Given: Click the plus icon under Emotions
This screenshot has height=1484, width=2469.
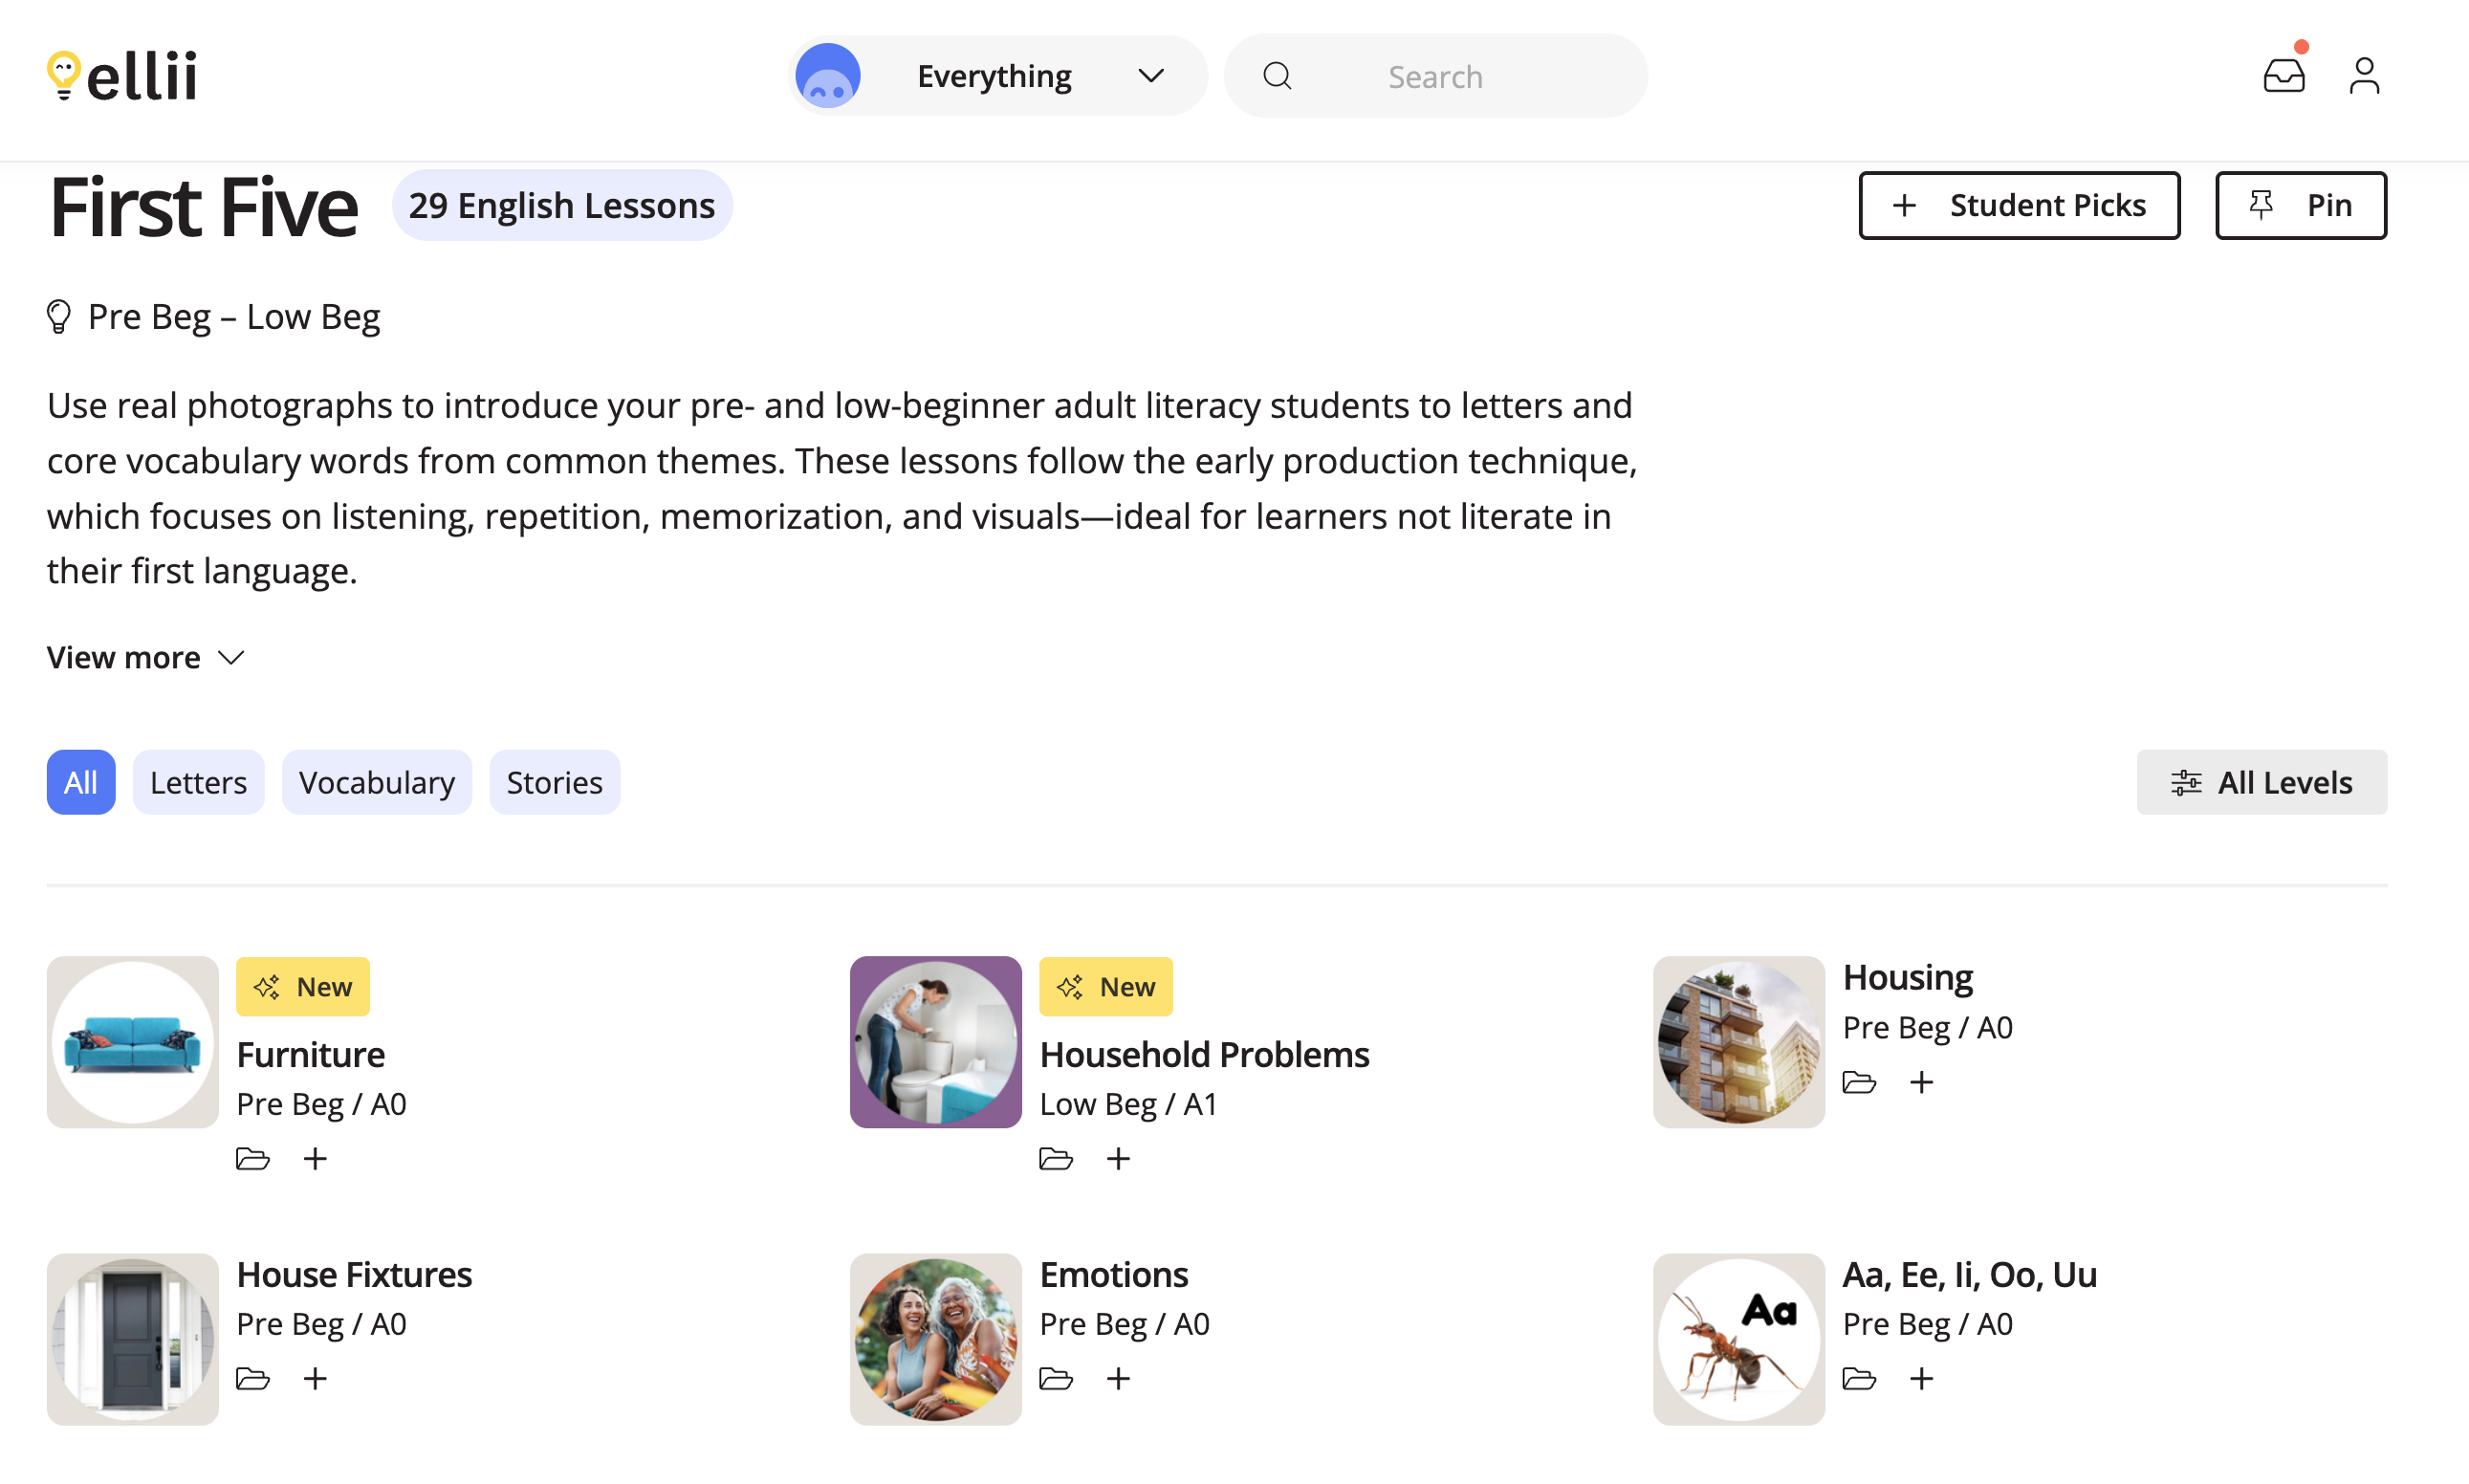Looking at the screenshot, I should coord(1118,1378).
